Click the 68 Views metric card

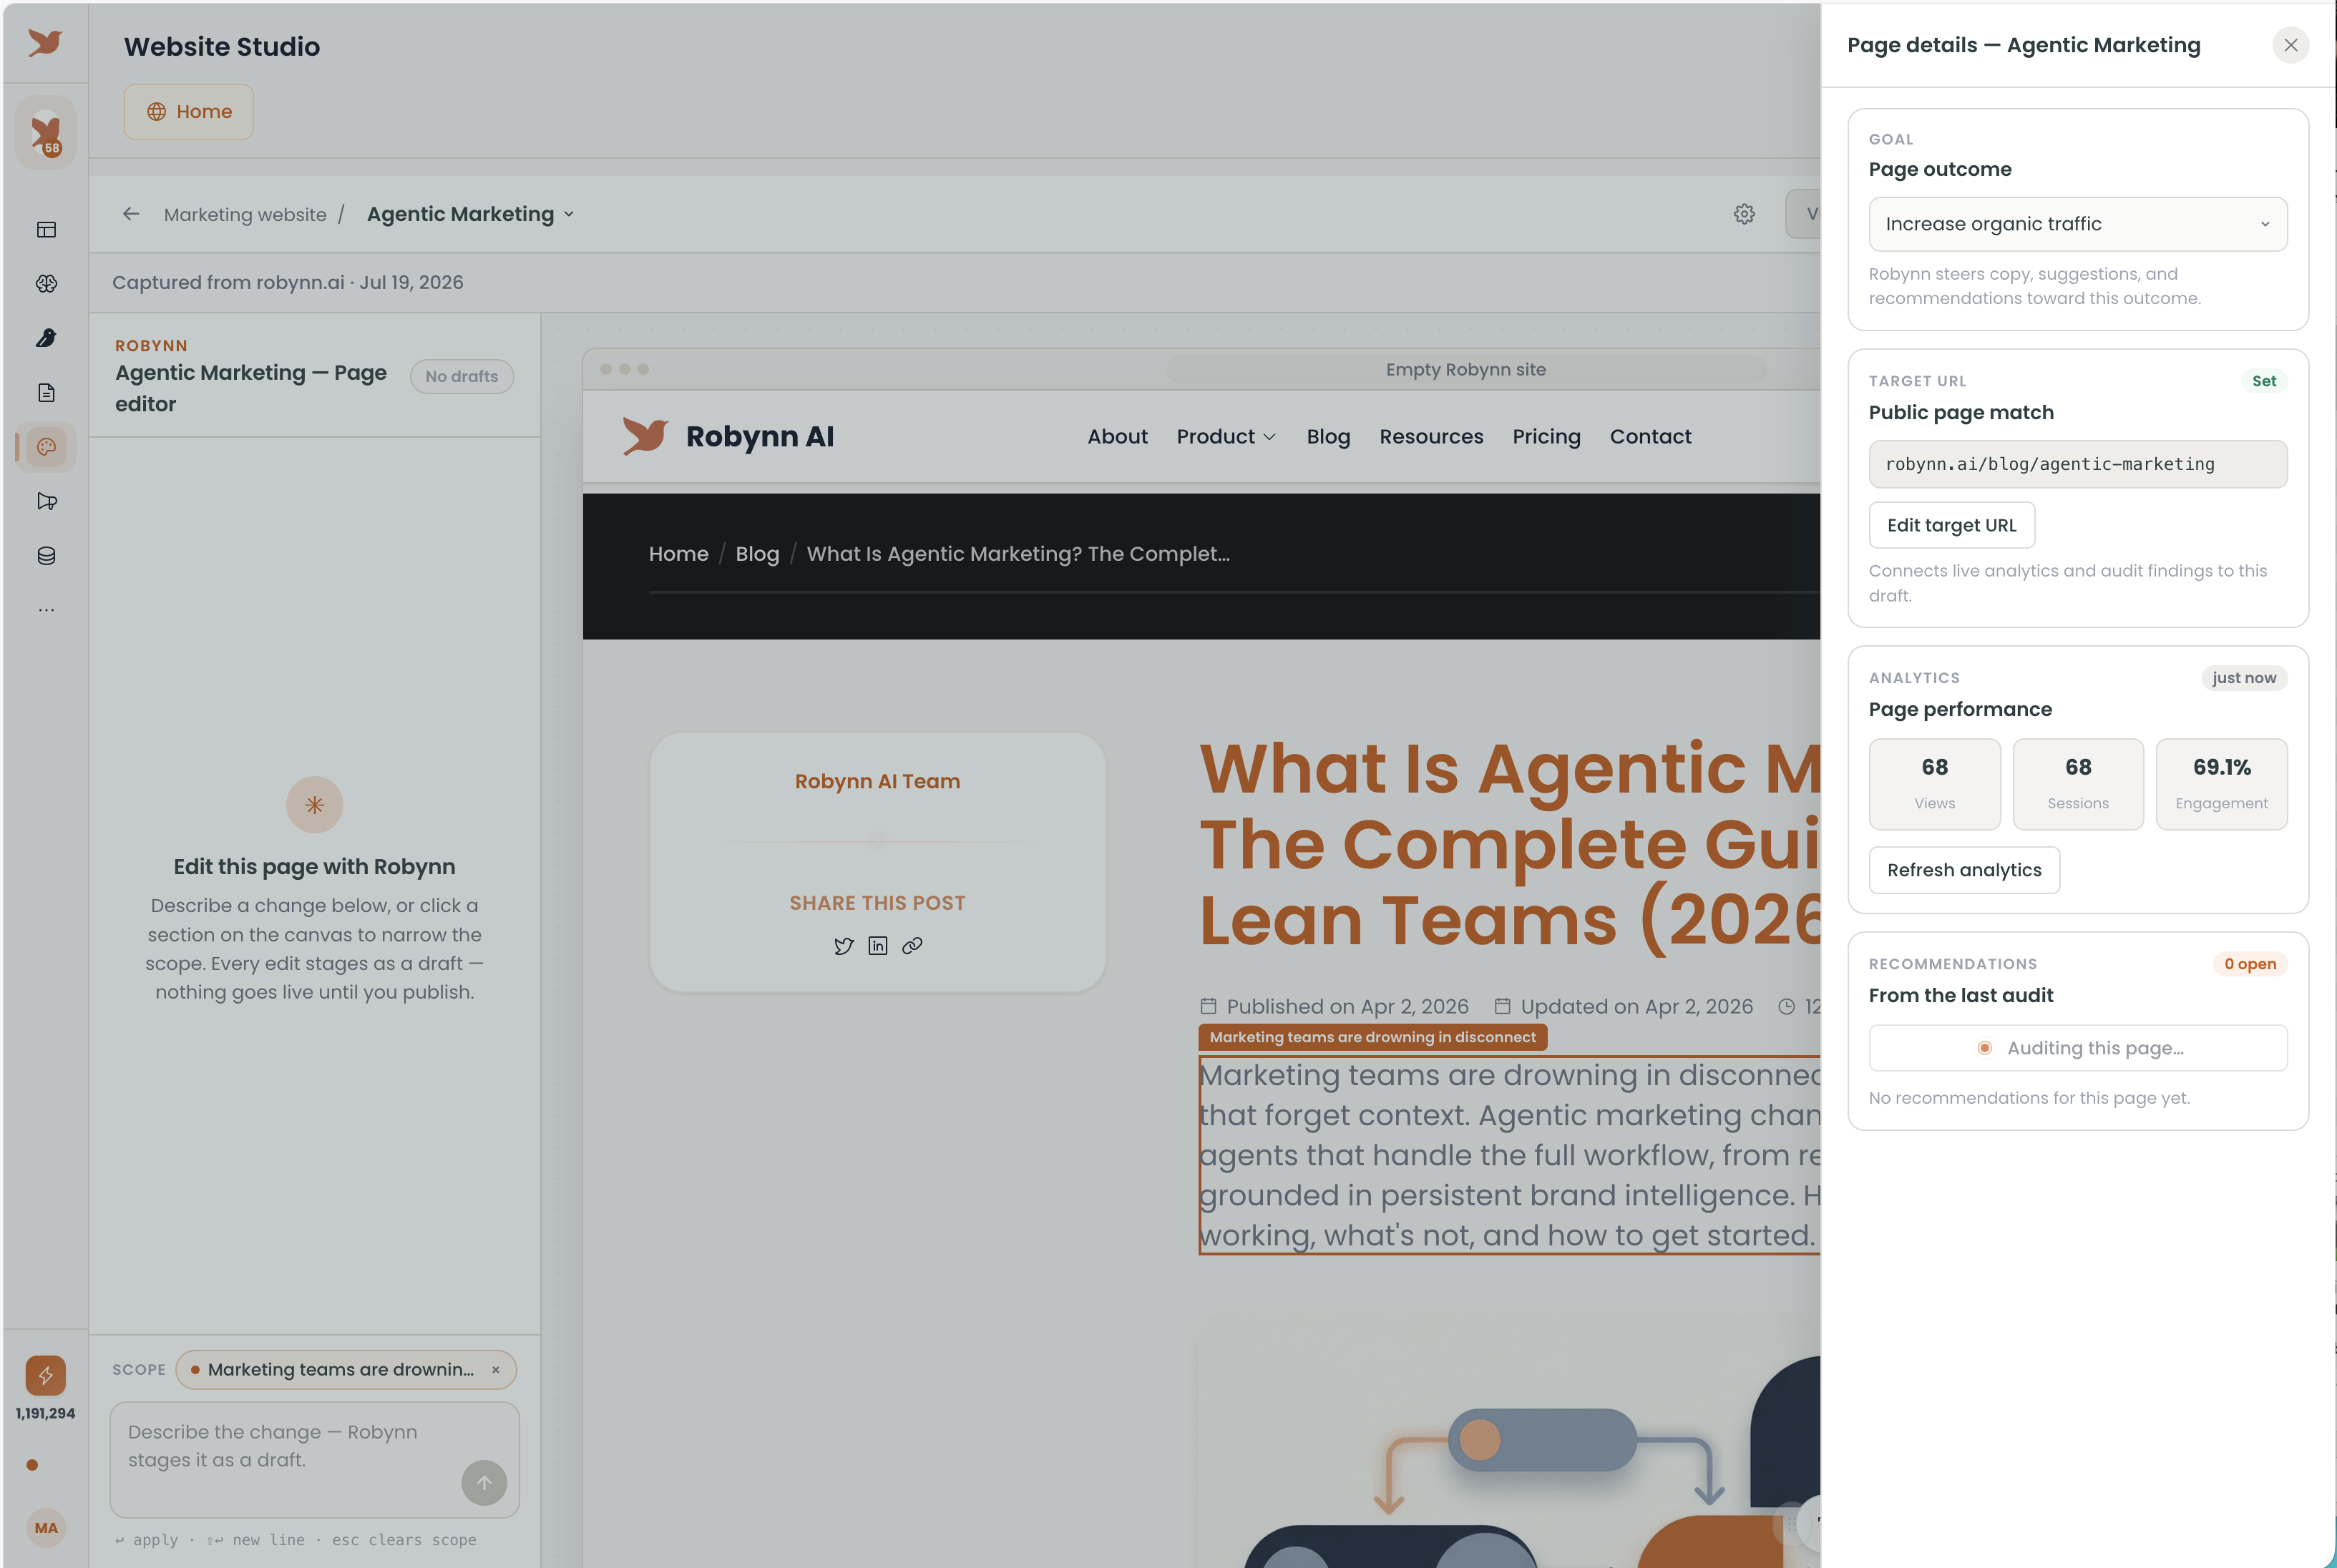click(1934, 784)
